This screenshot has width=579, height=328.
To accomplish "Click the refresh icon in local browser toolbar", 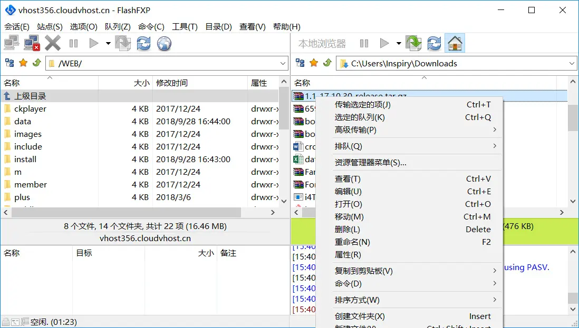I will [x=435, y=43].
